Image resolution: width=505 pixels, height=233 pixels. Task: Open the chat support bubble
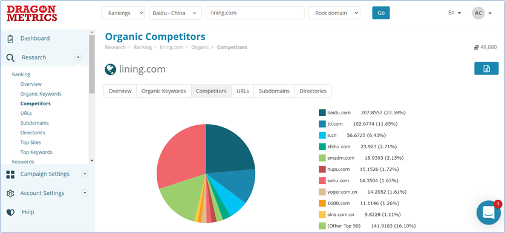(489, 212)
